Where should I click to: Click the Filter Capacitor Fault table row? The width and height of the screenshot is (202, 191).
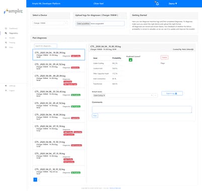coord(107,73)
